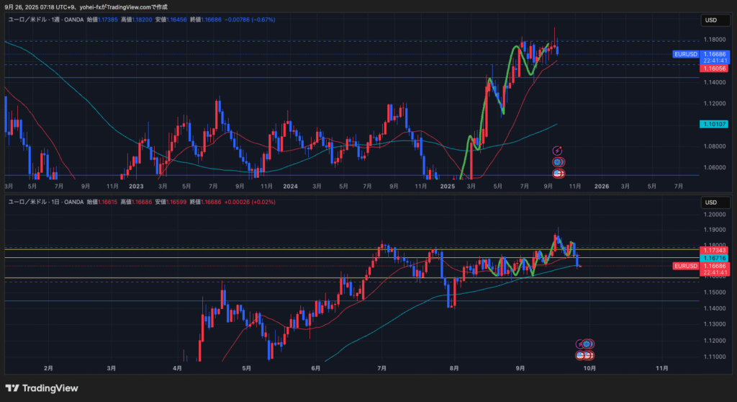Click the teal 1.16716 price label on daily chart

[714, 257]
